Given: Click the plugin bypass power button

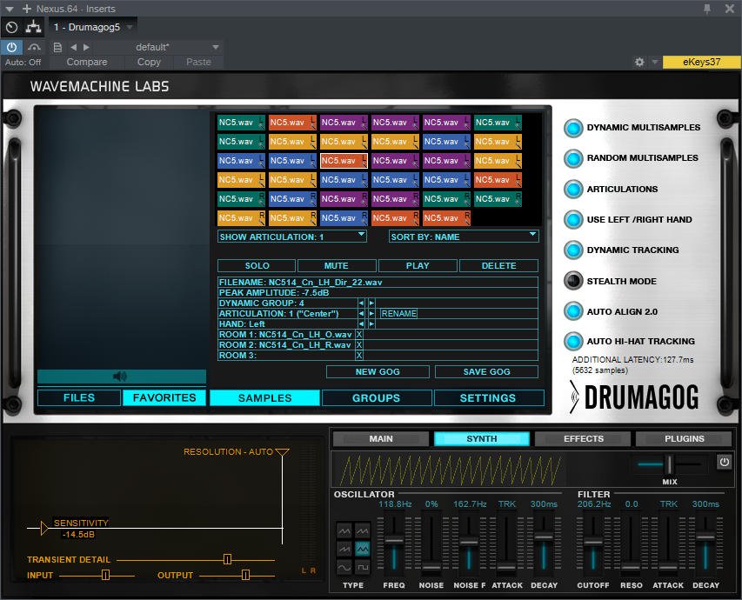Looking at the screenshot, I should coord(12,47).
